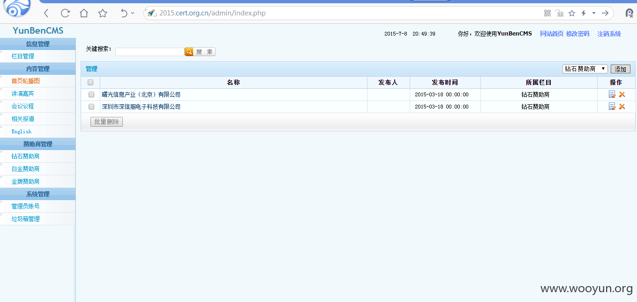Click the extension icon at the far right of the toolbar
Image resolution: width=637 pixels, height=302 pixels.
click(x=630, y=13)
